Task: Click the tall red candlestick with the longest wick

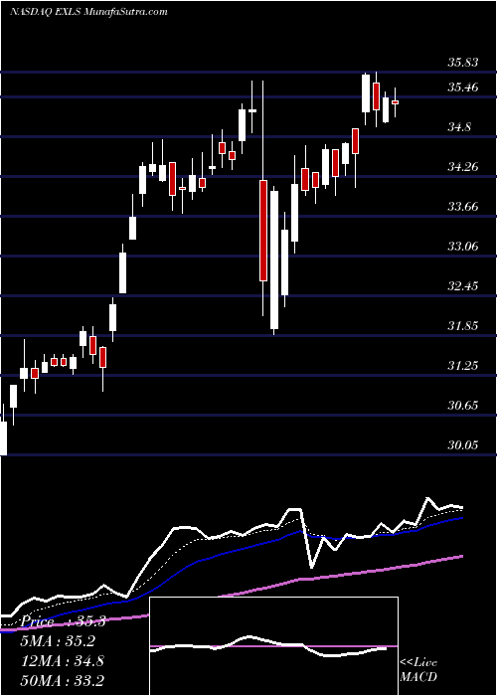Action: click(x=263, y=231)
